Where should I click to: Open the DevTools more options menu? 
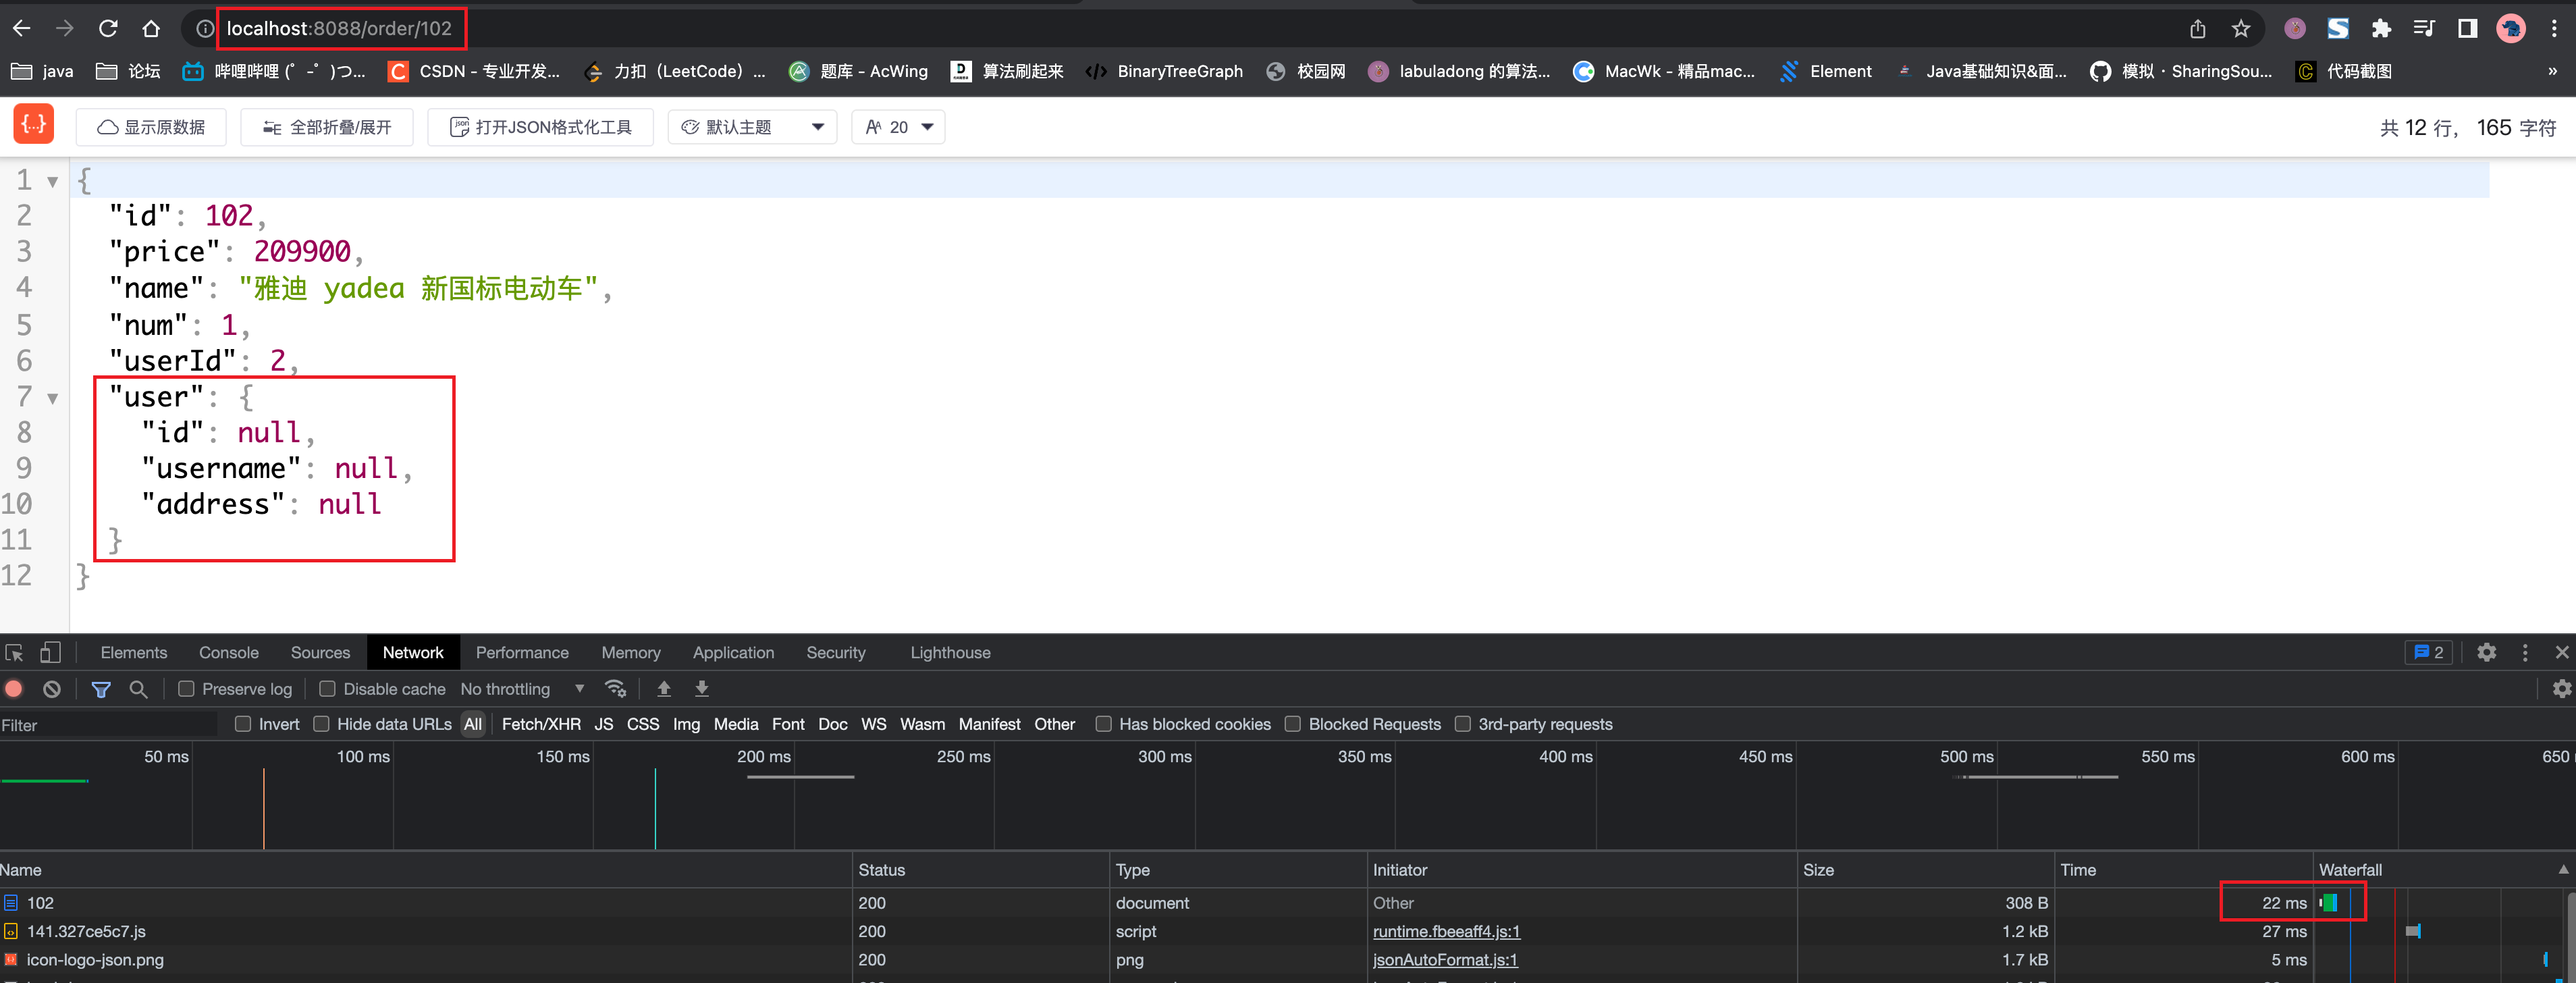(2525, 653)
